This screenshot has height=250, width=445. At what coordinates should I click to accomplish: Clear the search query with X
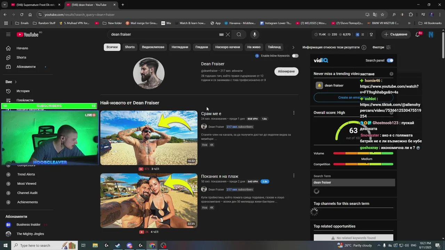pyautogui.click(x=228, y=34)
